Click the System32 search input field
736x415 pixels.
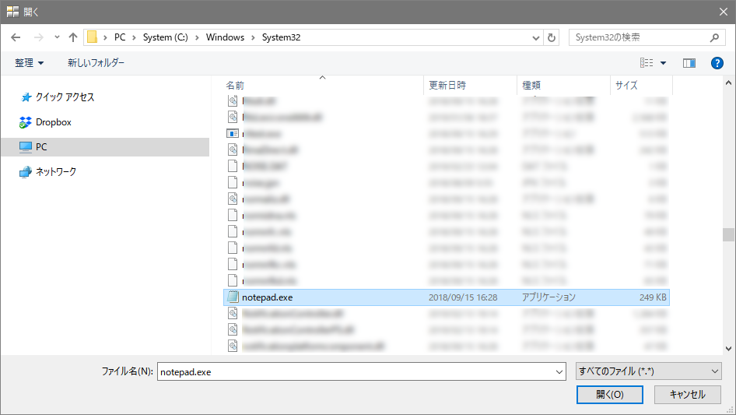pos(638,37)
